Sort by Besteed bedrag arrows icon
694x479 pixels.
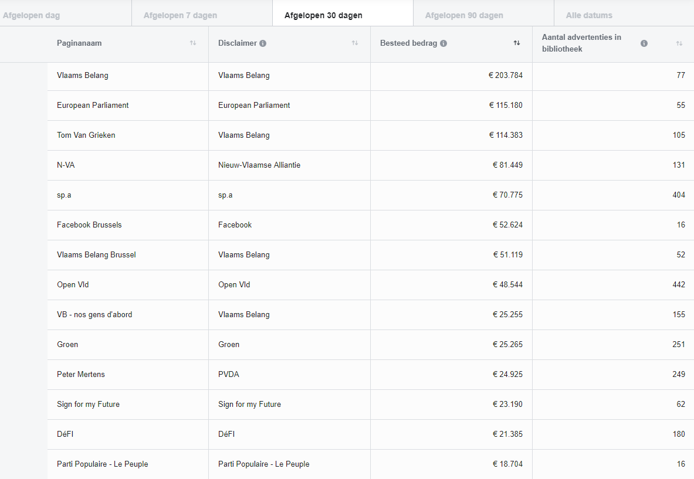pos(516,43)
